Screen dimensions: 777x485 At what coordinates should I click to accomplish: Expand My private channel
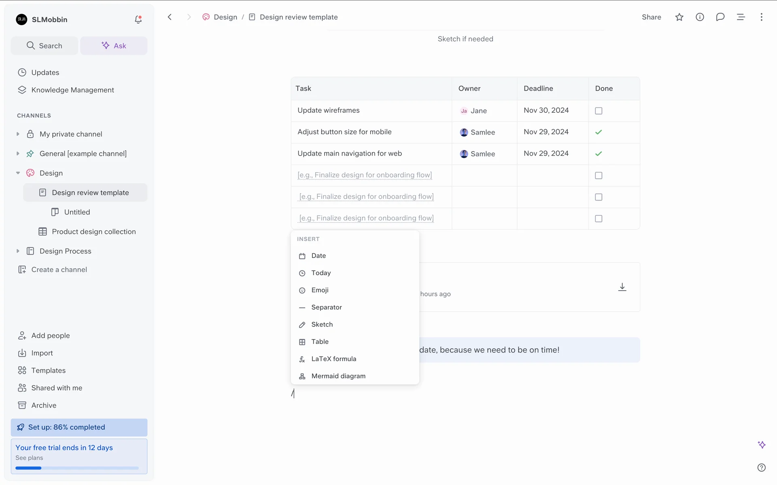point(18,134)
